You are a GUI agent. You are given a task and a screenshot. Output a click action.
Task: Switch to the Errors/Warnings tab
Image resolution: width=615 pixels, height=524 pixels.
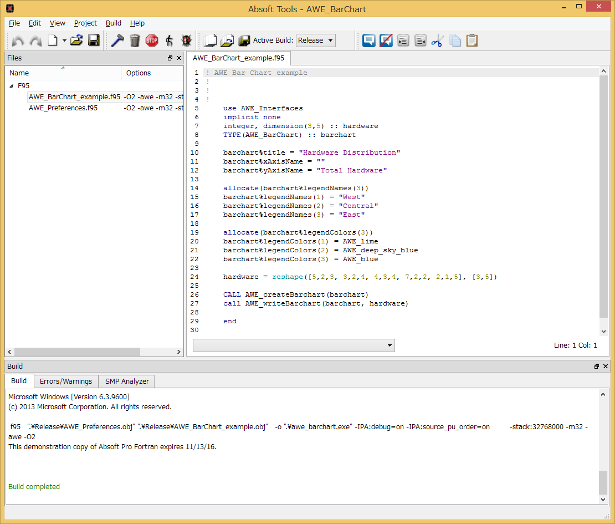(x=66, y=381)
